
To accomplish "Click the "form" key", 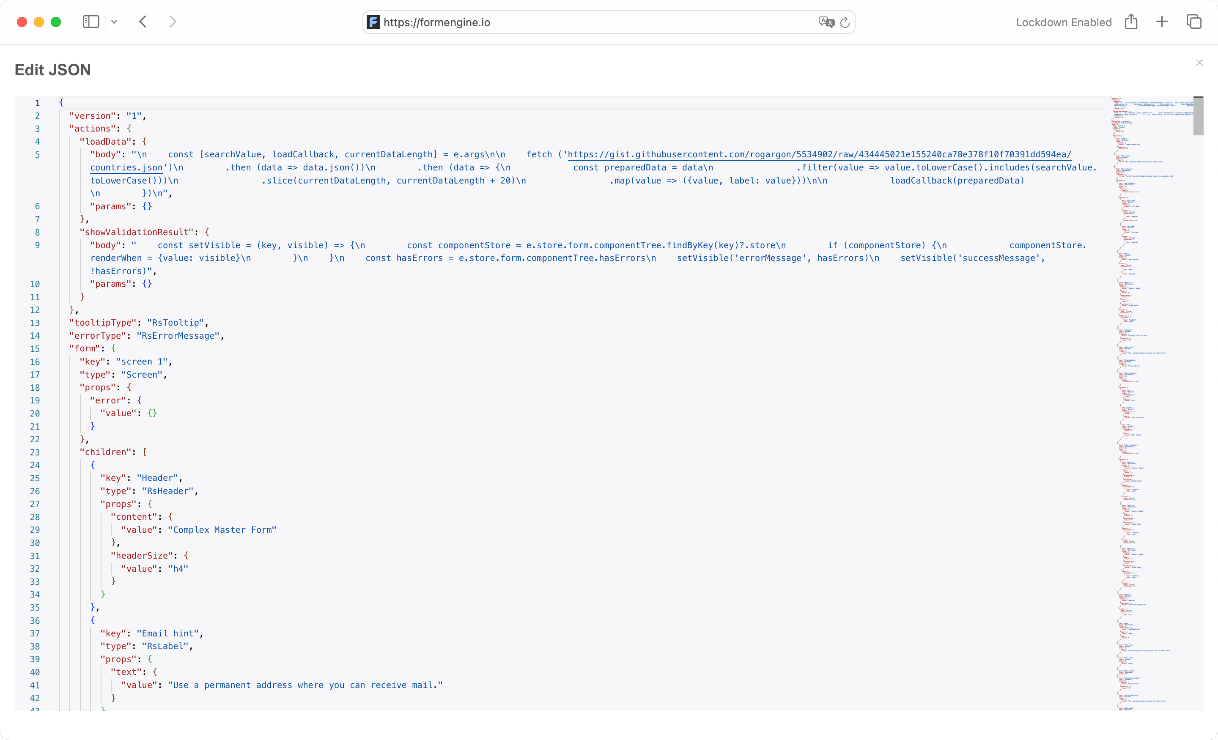I will pos(85,348).
